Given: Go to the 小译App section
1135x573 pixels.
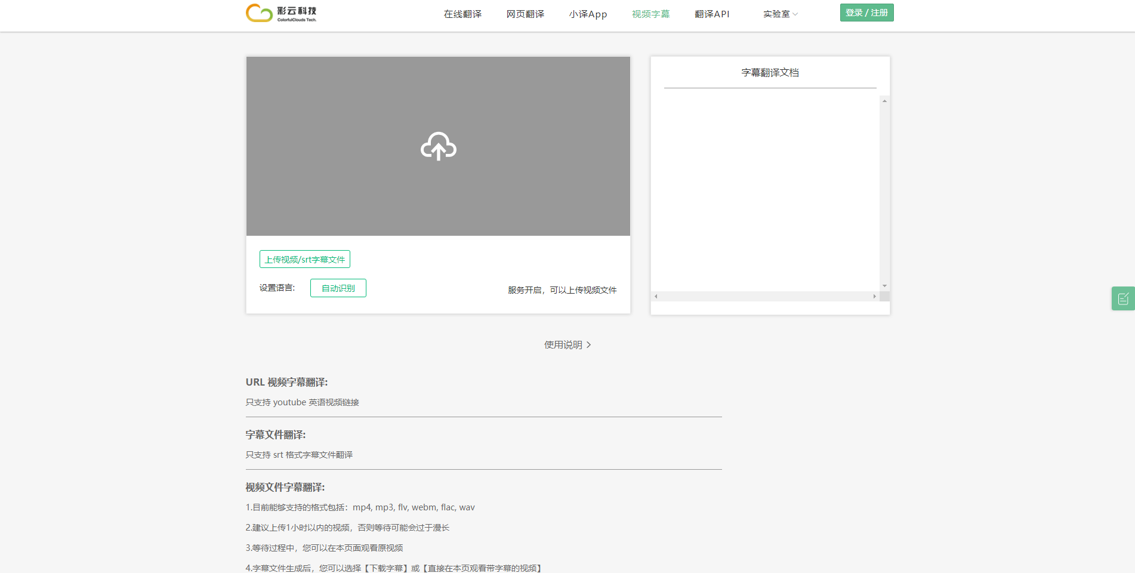Looking at the screenshot, I should click(x=588, y=14).
